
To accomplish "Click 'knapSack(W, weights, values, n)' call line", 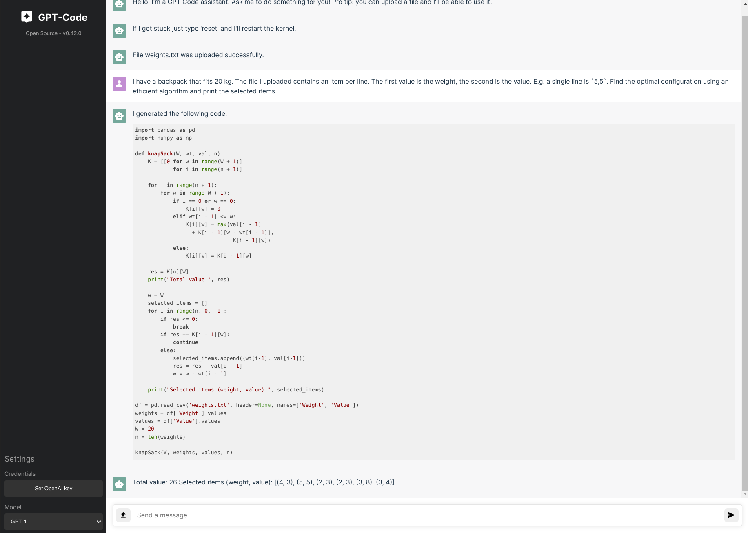I will 184,453.
